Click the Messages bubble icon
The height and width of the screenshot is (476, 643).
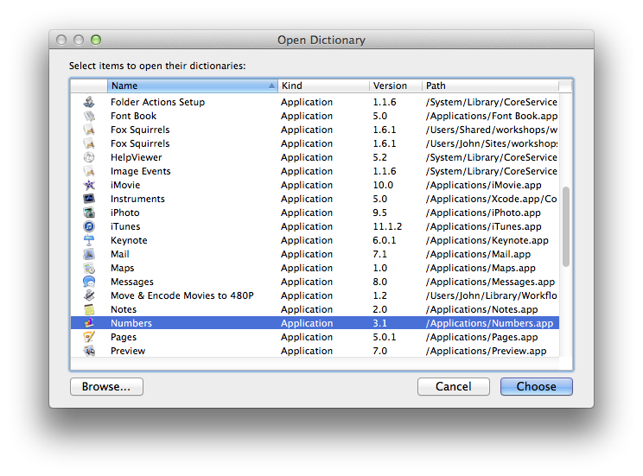pyautogui.click(x=89, y=282)
